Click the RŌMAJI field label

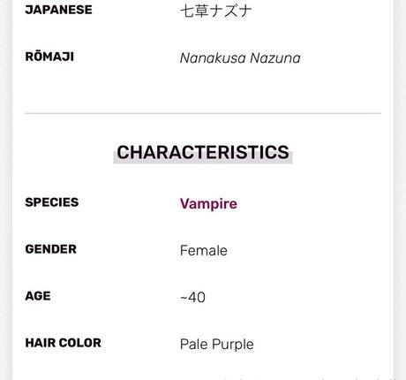coord(49,57)
